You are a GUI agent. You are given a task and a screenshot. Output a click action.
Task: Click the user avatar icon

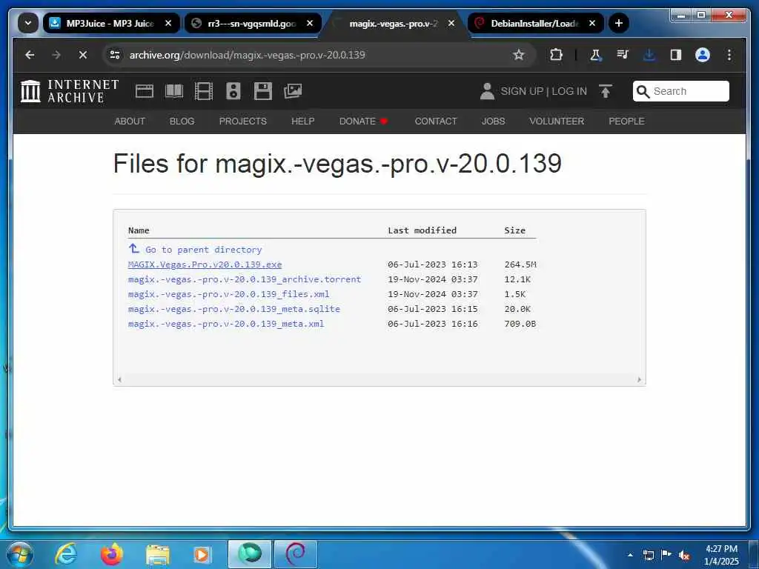pos(487,91)
